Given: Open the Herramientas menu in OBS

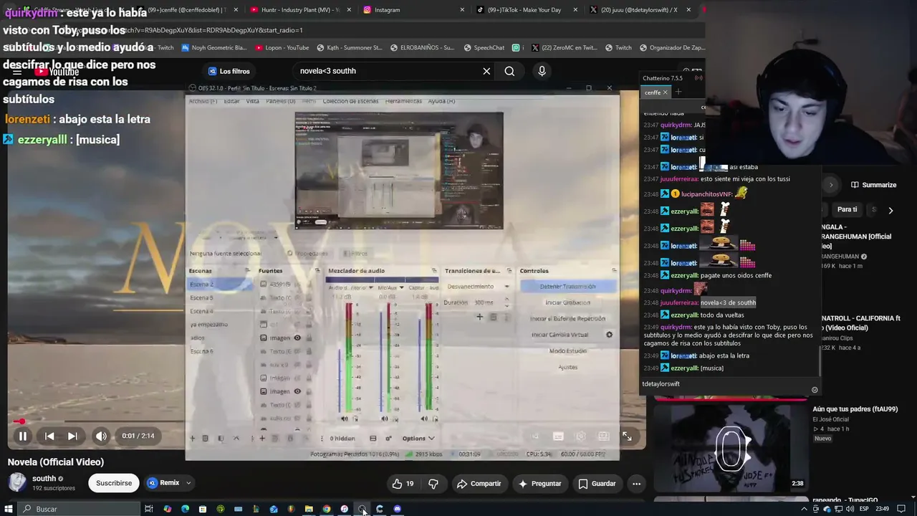Looking at the screenshot, I should click(403, 101).
